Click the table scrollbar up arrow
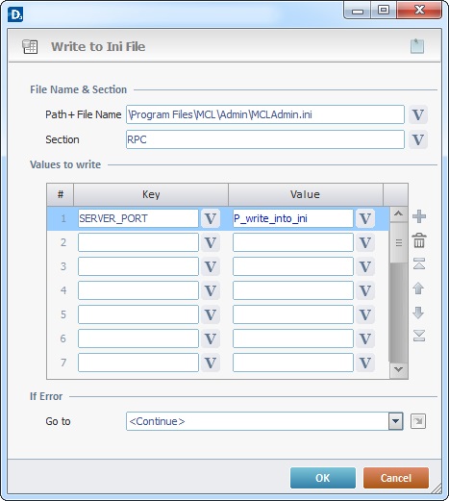 398,214
